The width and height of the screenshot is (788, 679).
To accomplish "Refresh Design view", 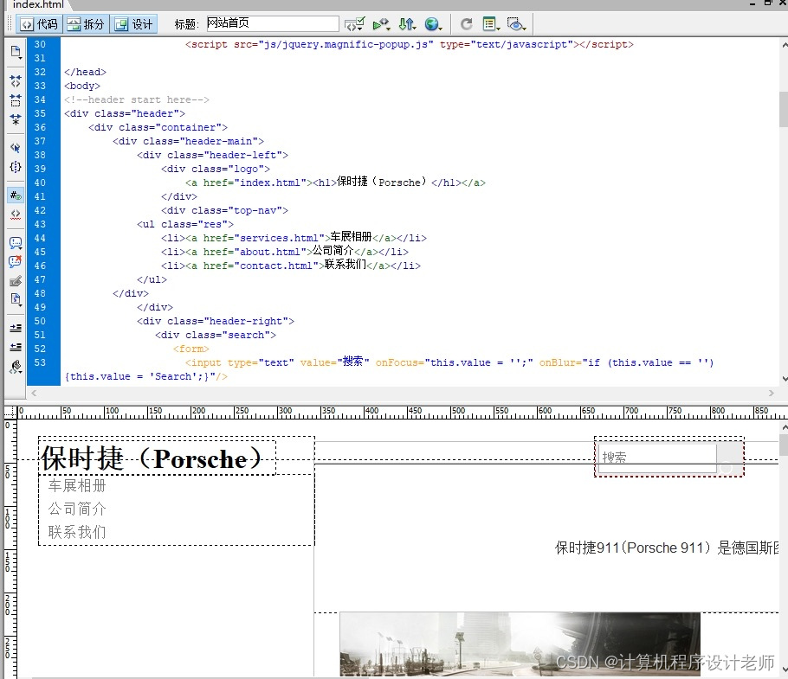I will (467, 24).
